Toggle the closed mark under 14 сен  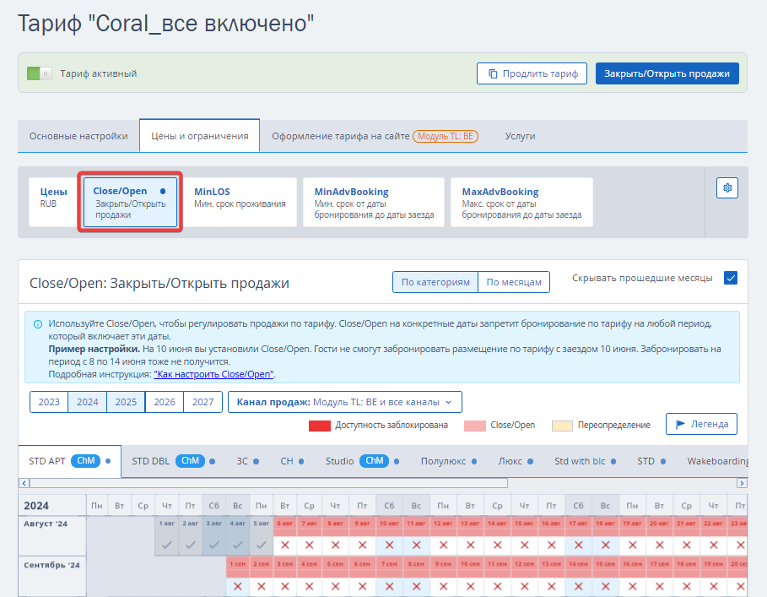click(578, 586)
